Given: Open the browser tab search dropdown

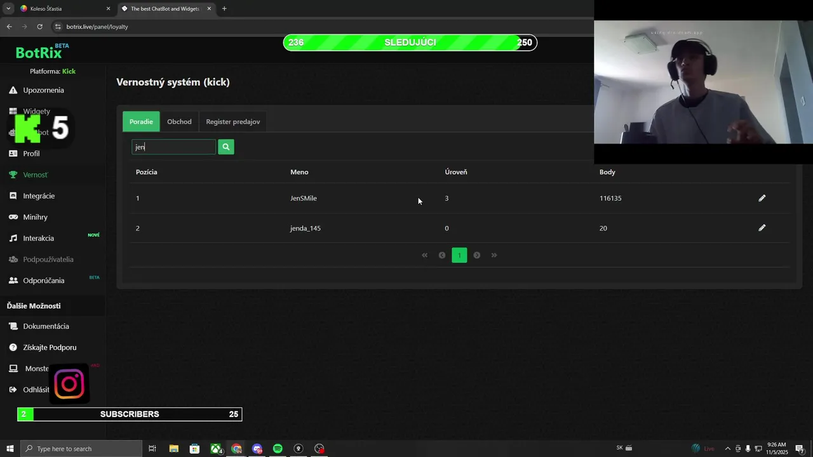Looking at the screenshot, I should point(8,9).
